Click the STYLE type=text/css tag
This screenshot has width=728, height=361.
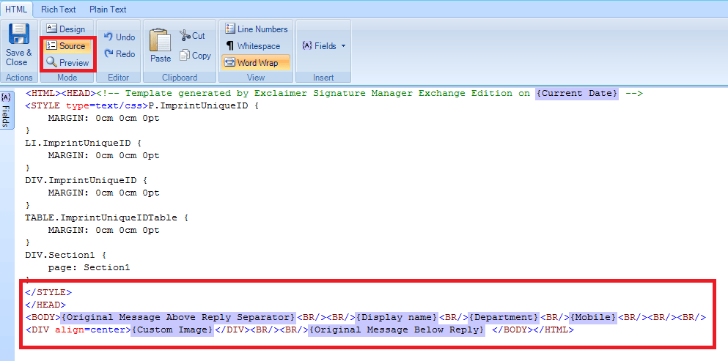point(87,105)
